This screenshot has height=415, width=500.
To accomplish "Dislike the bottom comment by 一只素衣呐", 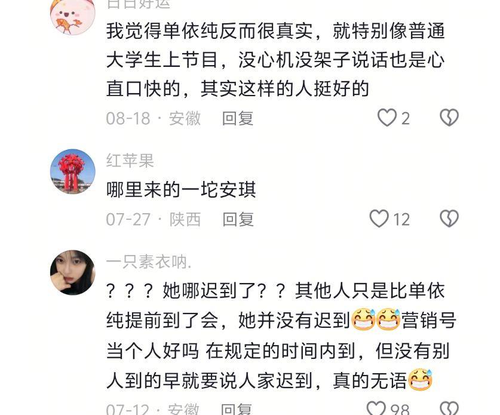I will [x=449, y=408].
